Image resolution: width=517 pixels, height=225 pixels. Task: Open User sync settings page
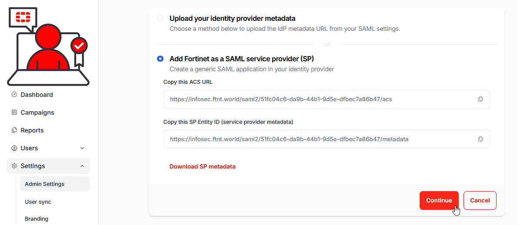click(38, 202)
